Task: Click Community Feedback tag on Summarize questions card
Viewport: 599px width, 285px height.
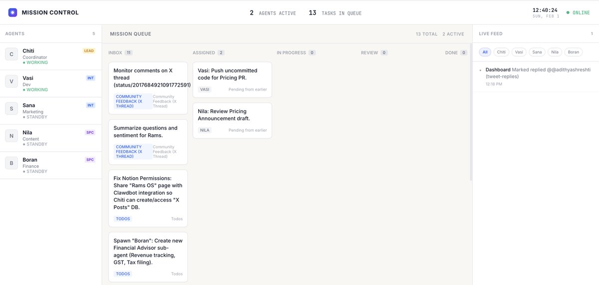Action: (x=132, y=152)
